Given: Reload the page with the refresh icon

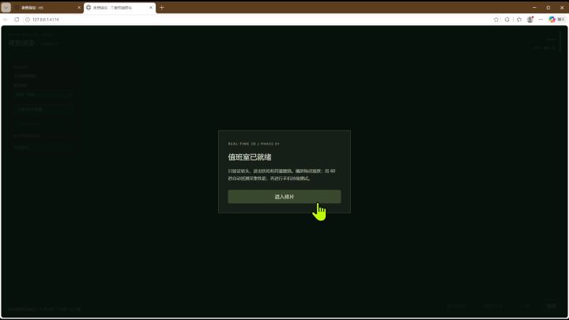Looking at the screenshot, I should (17, 20).
